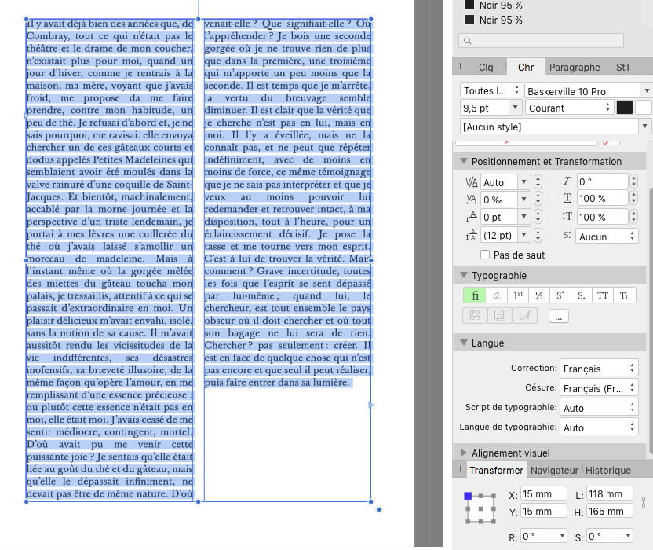
Task: Toggle standard ligatures (fi) button
Action: pos(474,295)
